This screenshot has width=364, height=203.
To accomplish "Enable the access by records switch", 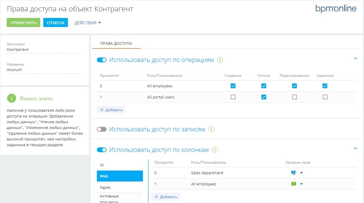I will pyautogui.click(x=102, y=129).
